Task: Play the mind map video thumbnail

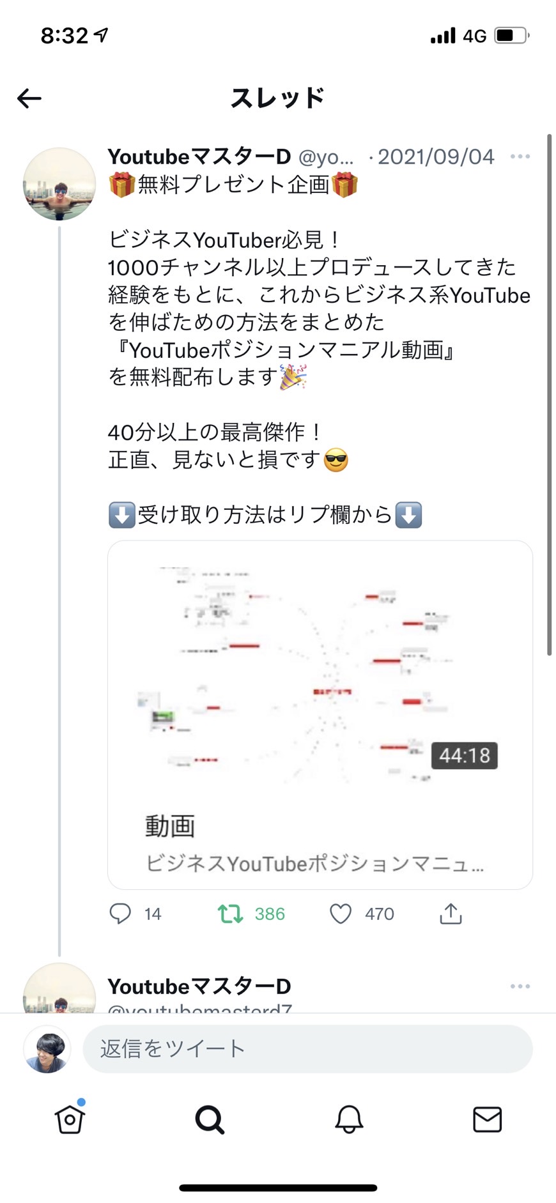Action: [320, 672]
